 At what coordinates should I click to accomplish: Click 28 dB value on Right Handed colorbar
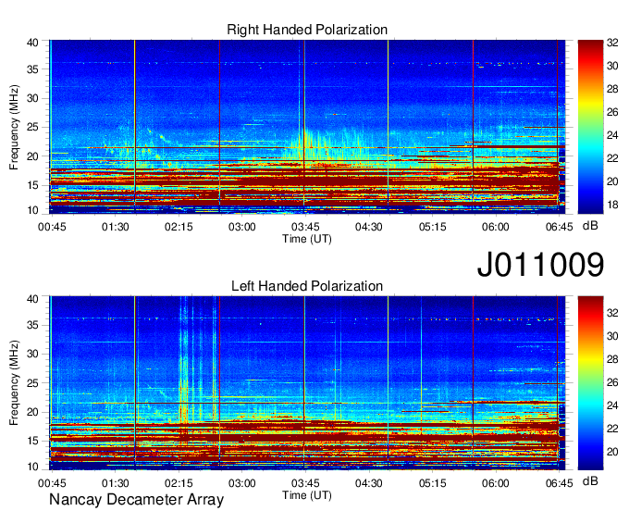coord(612,89)
